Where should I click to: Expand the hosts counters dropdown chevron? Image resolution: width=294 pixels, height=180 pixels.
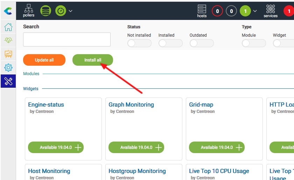click(x=255, y=11)
